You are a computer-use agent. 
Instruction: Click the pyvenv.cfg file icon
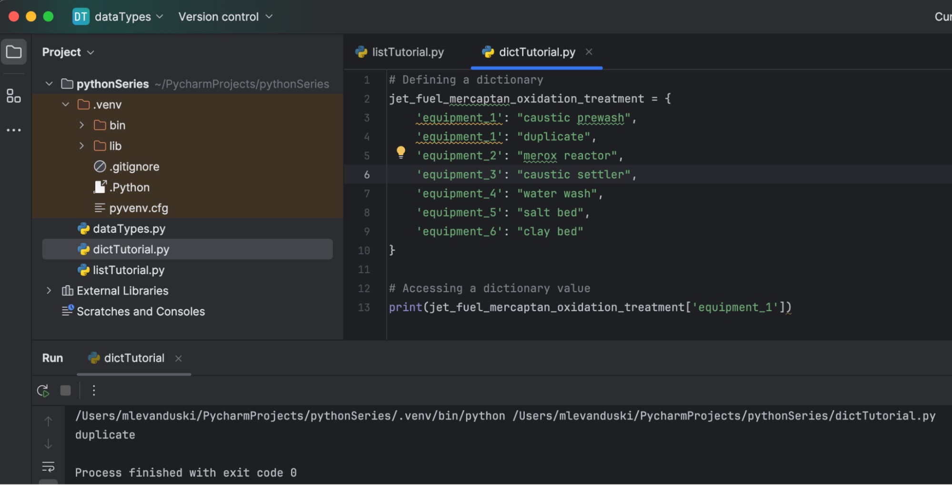tap(100, 208)
